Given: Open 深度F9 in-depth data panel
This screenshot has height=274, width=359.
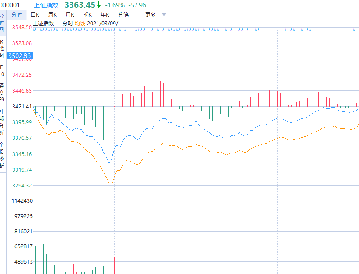Looking at the screenshot, I should click(2, 92).
